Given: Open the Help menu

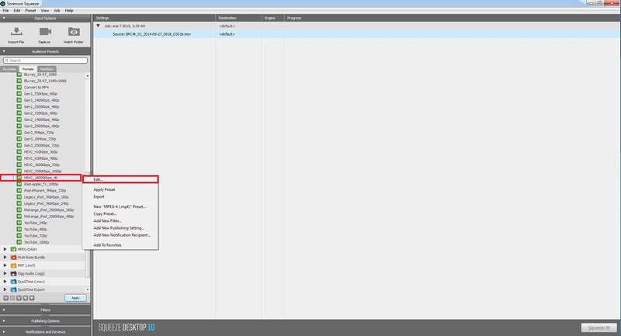Looking at the screenshot, I should point(69,11).
